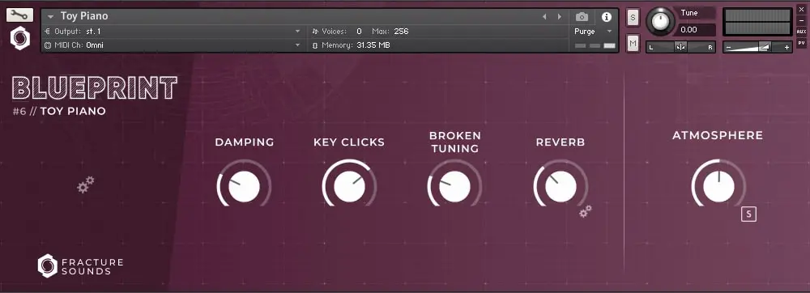This screenshot has height=293, width=810.
Task: Adjust the Damping knob
Action: point(244,187)
